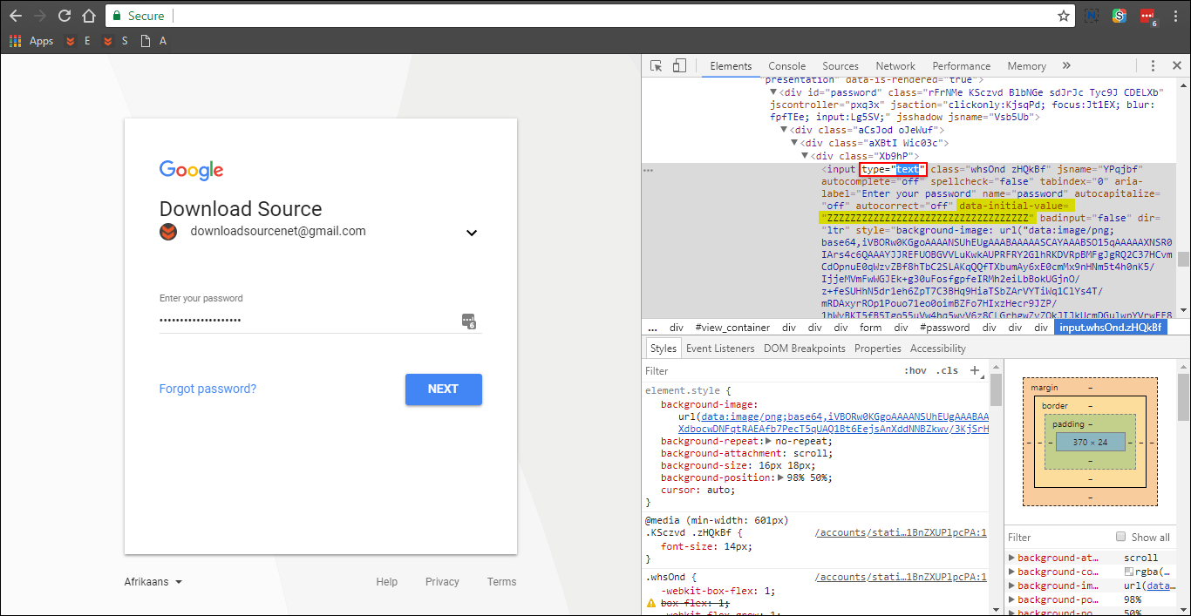
Task: Click the blue NEXT button
Action: coord(443,389)
